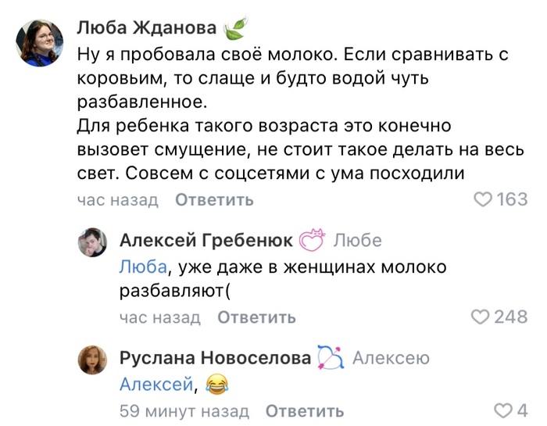
Task: Click '59 минут назад' timestamp
Action: coord(184,410)
